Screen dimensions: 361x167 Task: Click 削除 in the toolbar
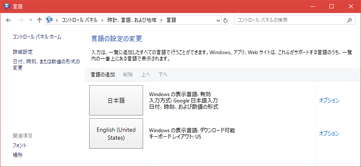[128, 74]
